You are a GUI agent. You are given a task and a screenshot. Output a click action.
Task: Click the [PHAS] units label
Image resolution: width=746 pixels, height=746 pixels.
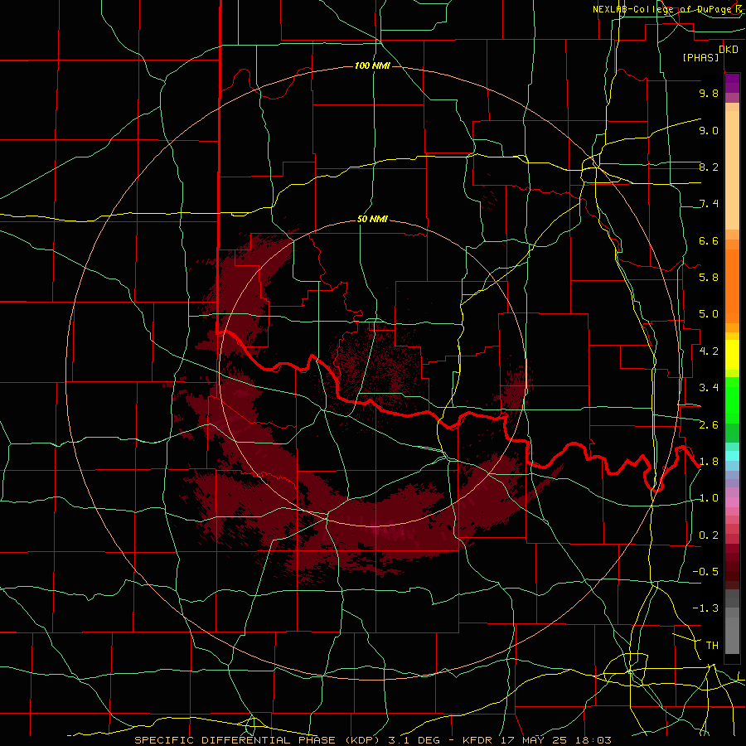700,57
